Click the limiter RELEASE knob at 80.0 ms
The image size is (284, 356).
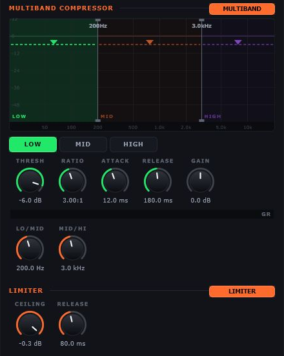pyautogui.click(x=72, y=324)
